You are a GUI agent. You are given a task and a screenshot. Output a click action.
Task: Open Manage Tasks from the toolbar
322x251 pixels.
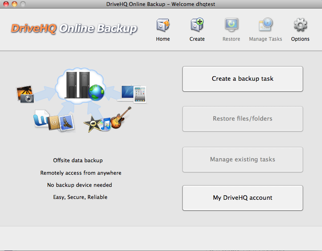(265, 26)
